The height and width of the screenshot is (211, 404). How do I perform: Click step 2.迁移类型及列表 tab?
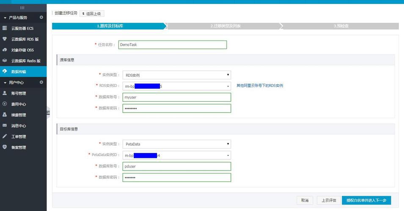(225, 26)
